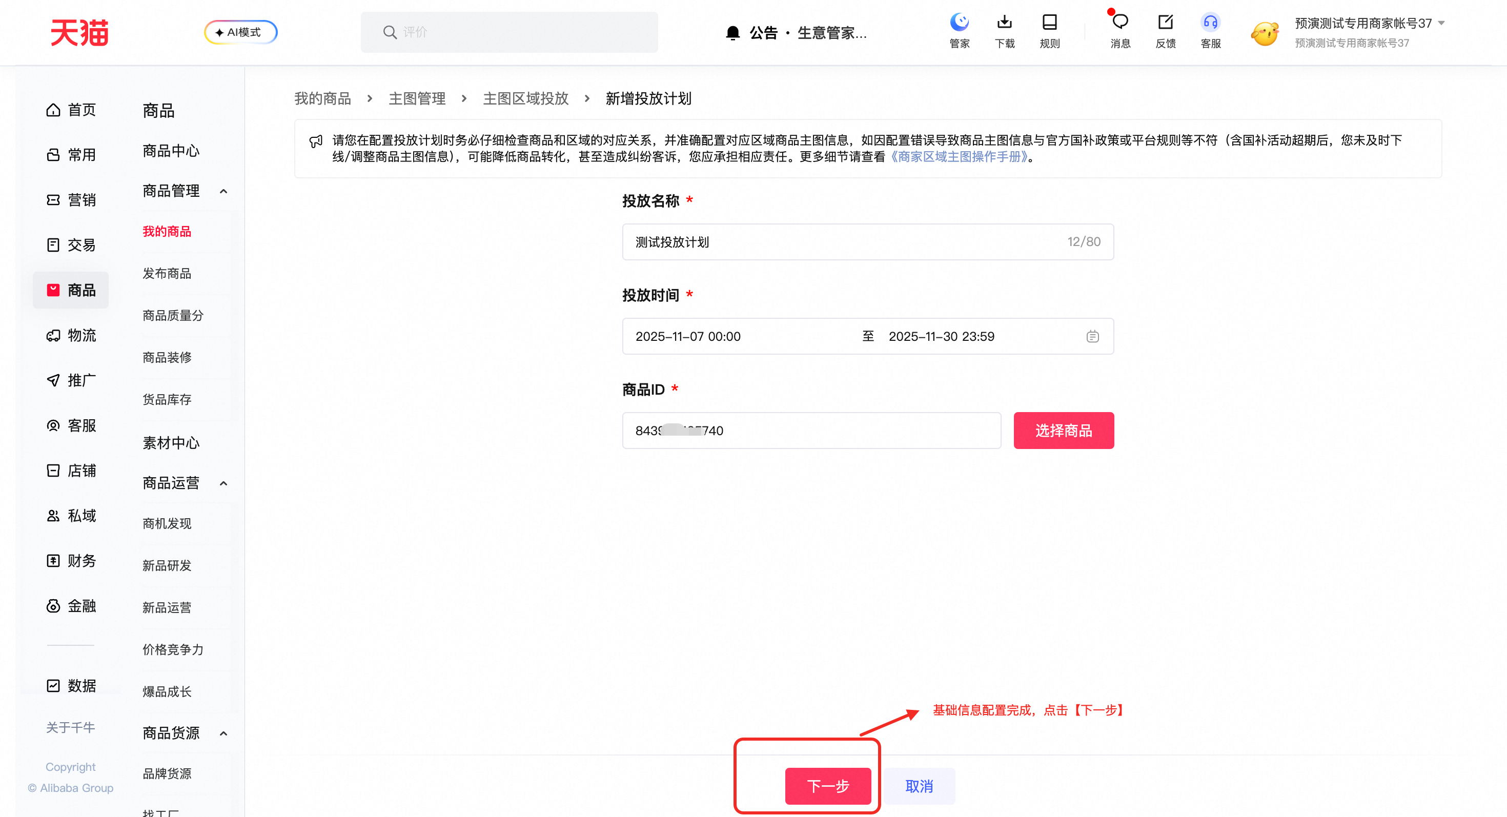Collapse the 商品管理 section

coord(223,191)
